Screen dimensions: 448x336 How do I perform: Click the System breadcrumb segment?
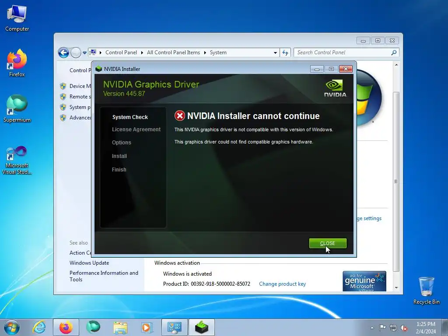[x=218, y=52]
